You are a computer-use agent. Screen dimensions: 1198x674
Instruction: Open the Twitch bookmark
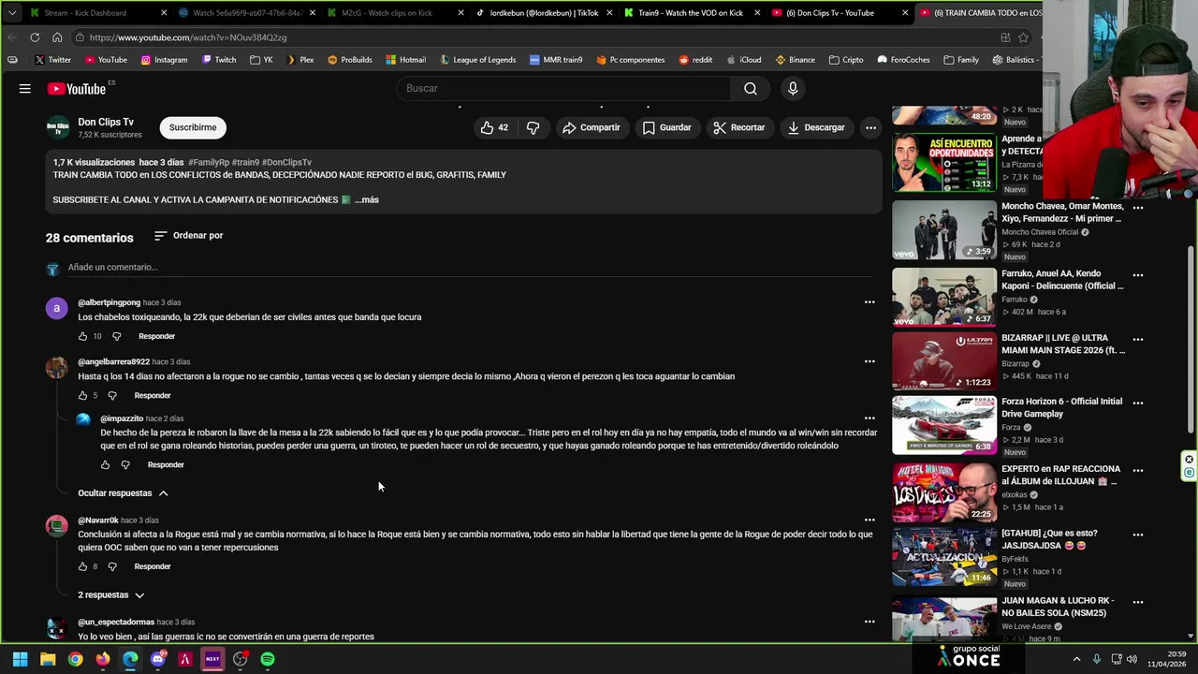(217, 60)
